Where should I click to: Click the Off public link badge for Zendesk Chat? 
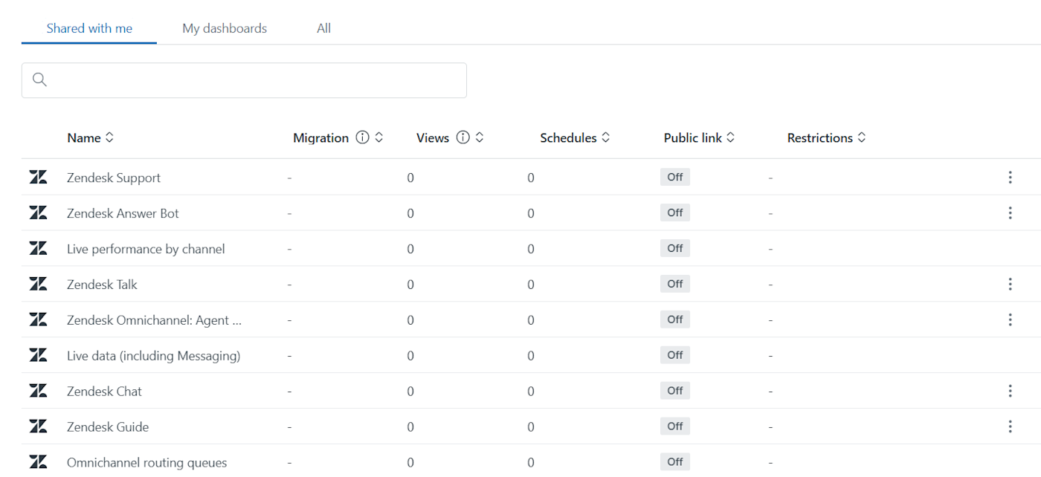click(x=675, y=391)
